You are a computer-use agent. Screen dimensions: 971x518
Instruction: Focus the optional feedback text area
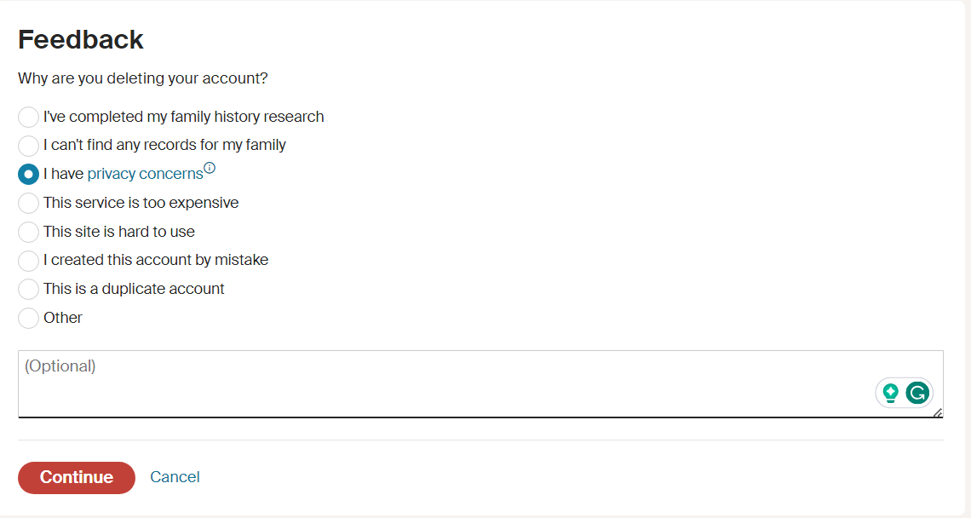click(x=426, y=383)
